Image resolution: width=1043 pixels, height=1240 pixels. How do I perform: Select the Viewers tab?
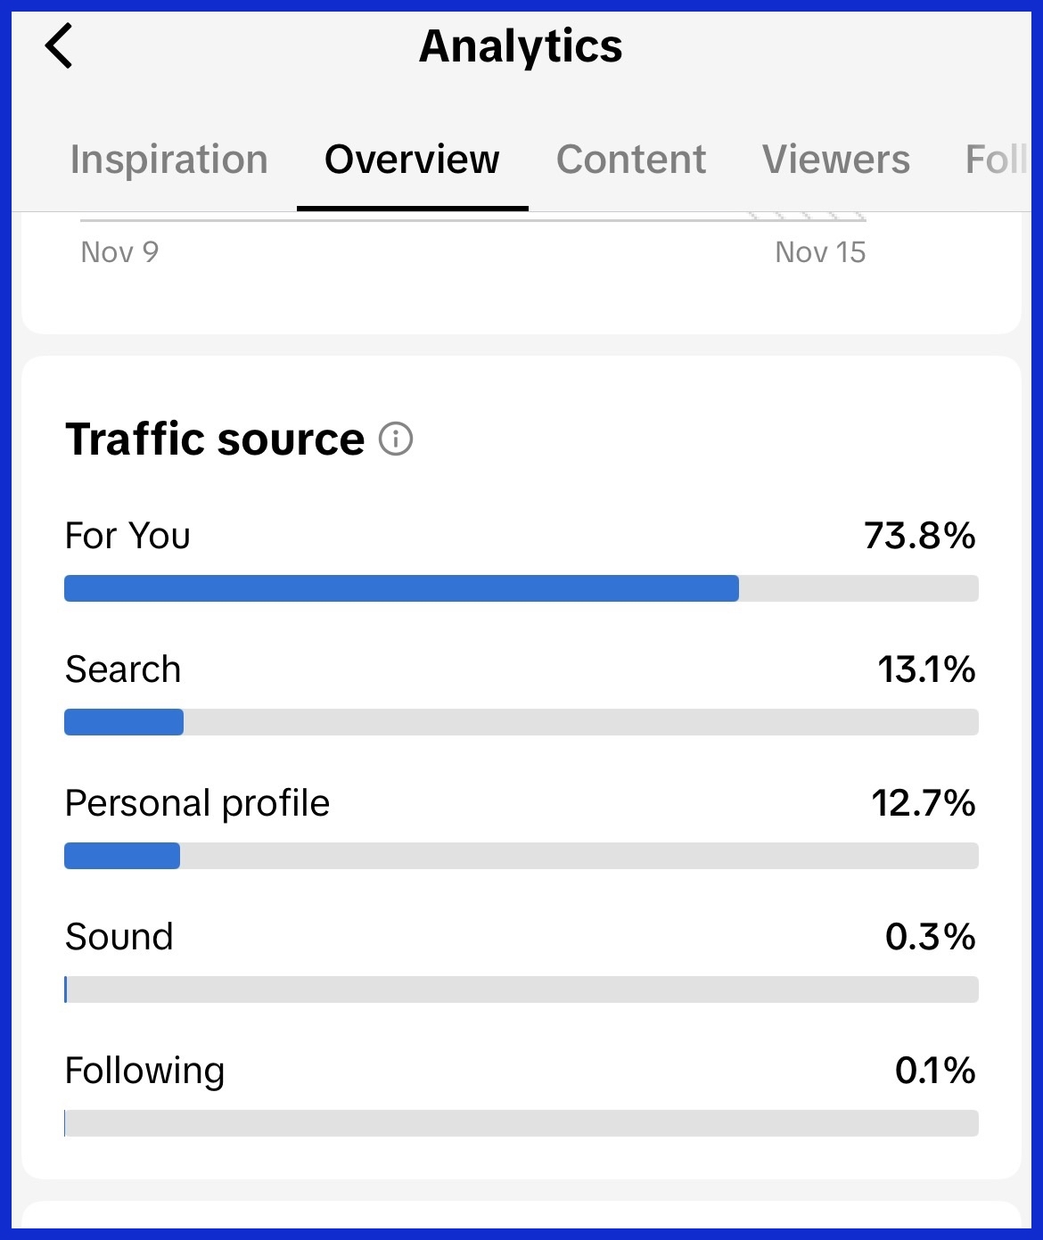pyautogui.click(x=835, y=160)
